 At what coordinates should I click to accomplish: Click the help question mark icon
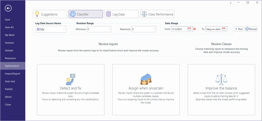[x=231, y=3]
